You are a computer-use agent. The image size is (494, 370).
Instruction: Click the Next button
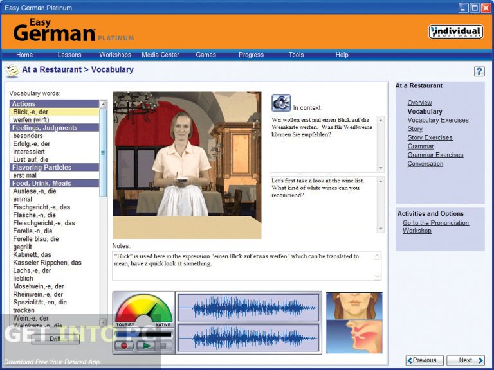[x=465, y=360]
